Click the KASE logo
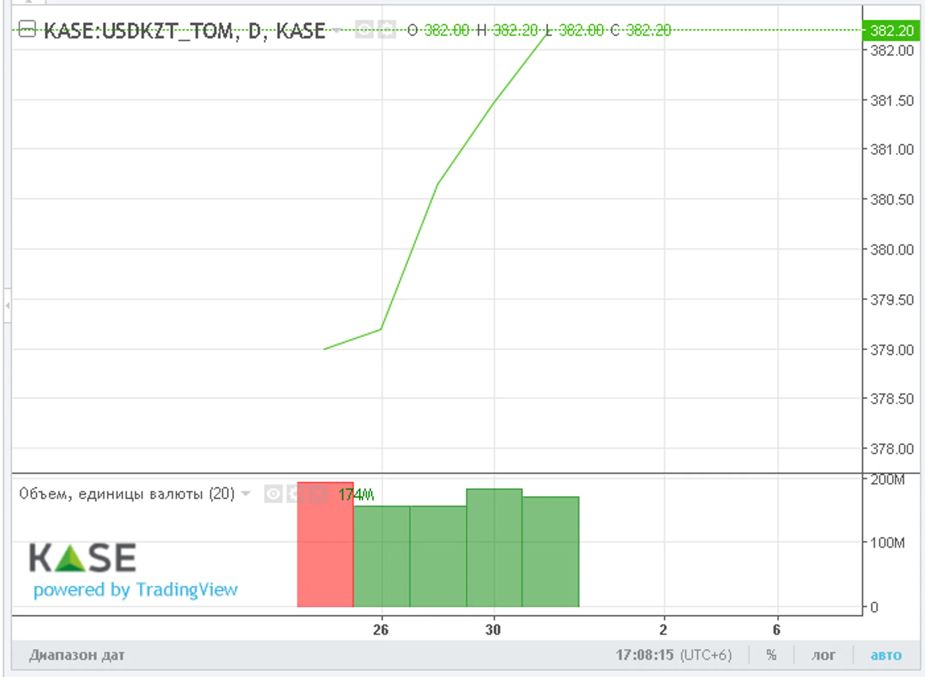925x677 pixels. click(83, 558)
